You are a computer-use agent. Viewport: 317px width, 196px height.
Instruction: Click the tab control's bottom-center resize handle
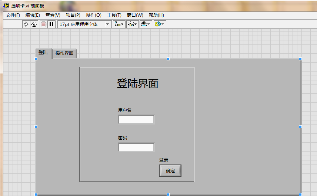pyautogui.click(x=168, y=195)
